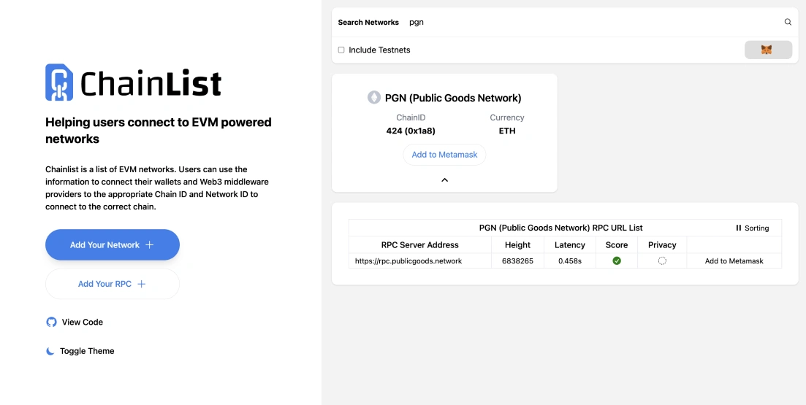Click the plus icon in Add Your RPC
Screen dimensions: 806x405
pyautogui.click(x=141, y=284)
